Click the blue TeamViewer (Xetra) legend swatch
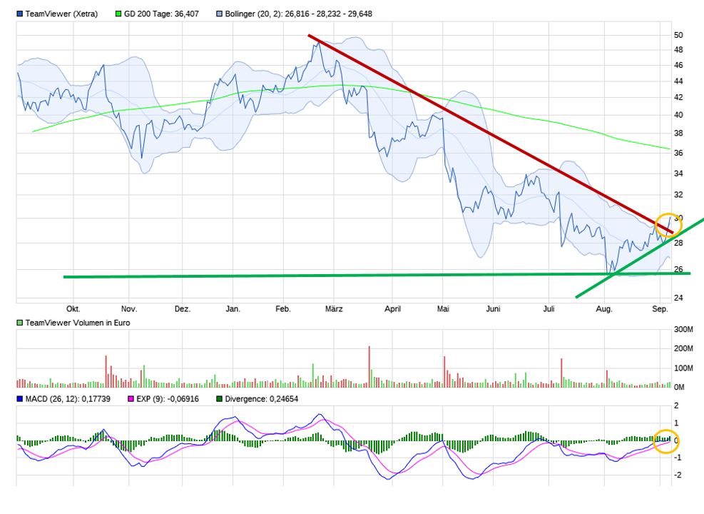Viewport: 704px width, 514px height. point(20,14)
